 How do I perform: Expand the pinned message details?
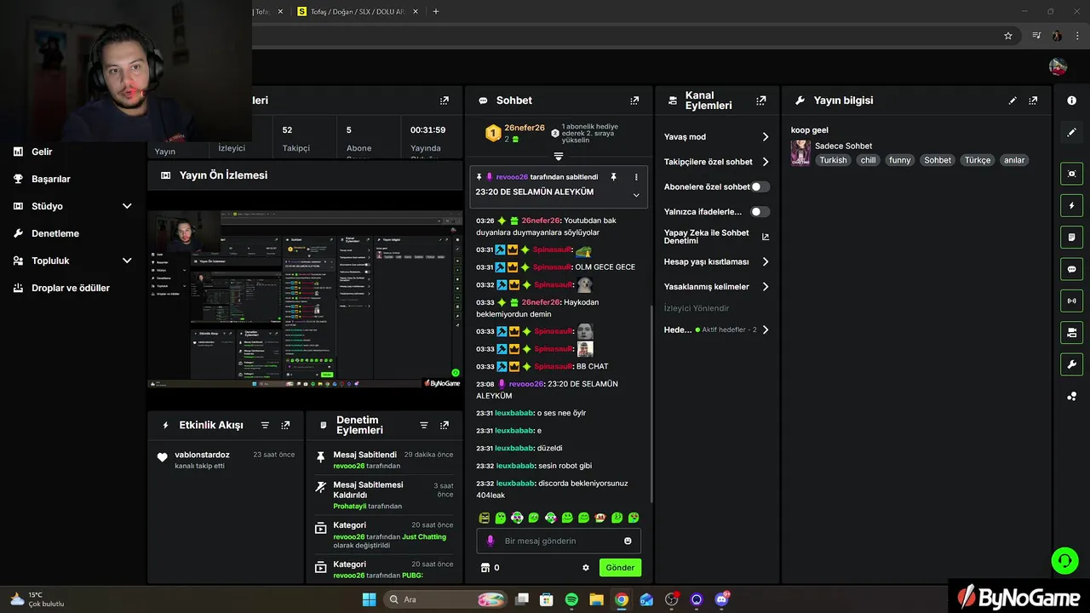pyautogui.click(x=636, y=195)
